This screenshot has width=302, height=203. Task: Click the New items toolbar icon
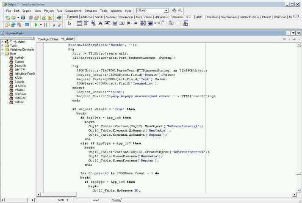(x=8, y=18)
